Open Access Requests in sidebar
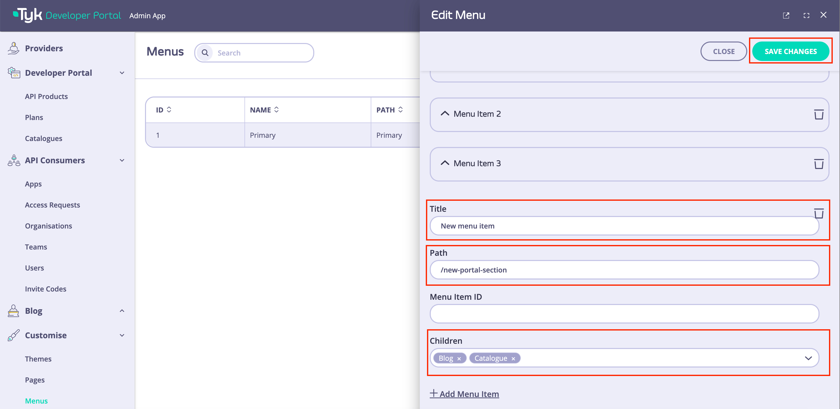The image size is (840, 409). 52,205
